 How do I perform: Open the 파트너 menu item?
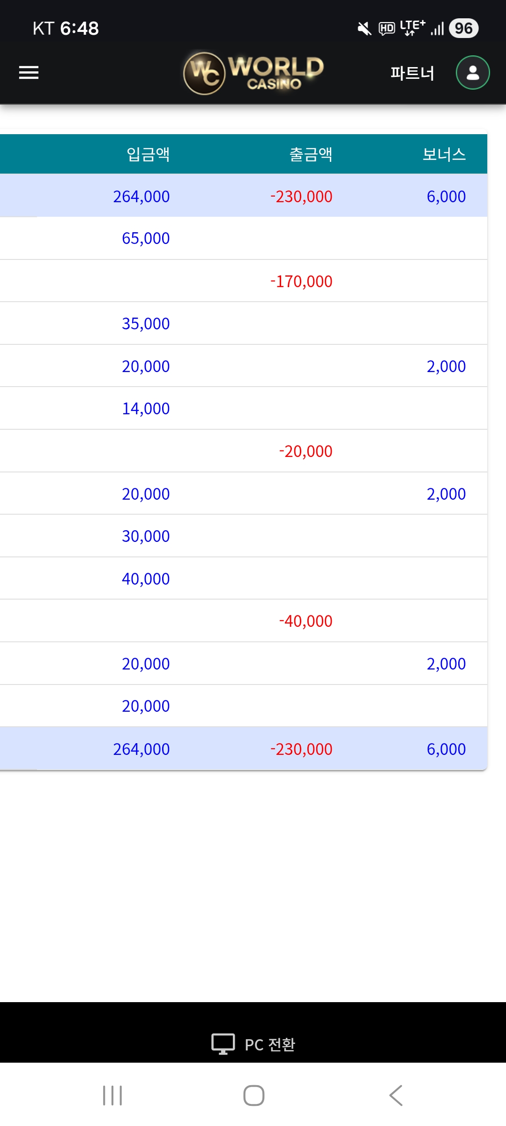click(x=412, y=73)
